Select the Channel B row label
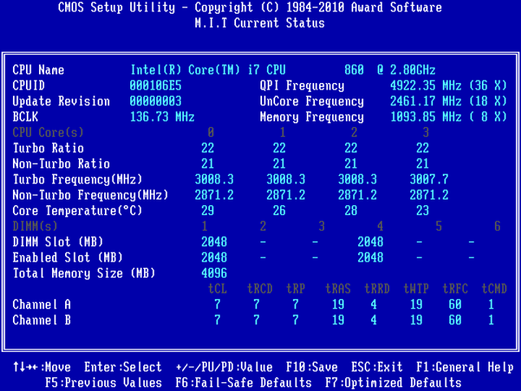This screenshot has height=391, width=521. [x=42, y=320]
